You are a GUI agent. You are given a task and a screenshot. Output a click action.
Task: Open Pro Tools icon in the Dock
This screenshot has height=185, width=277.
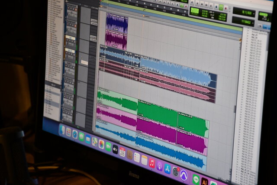pyautogui.click(x=184, y=175)
